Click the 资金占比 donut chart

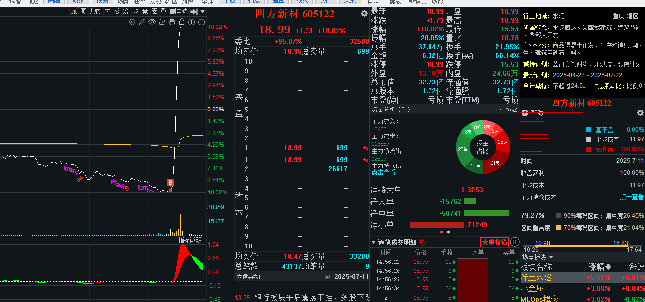[482, 147]
